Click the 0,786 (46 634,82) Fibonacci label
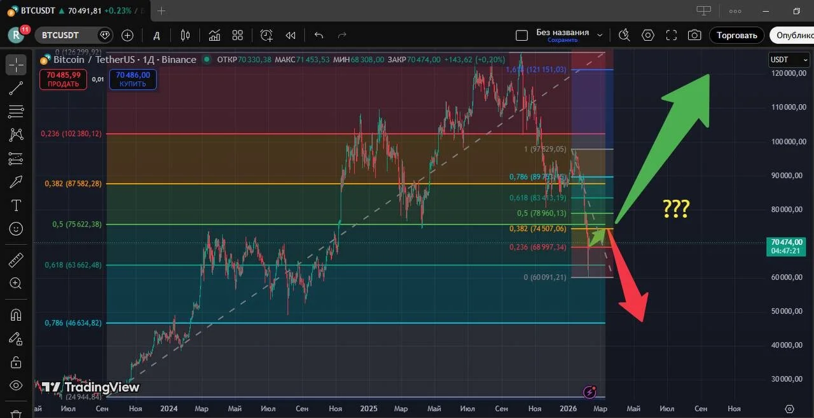Screen dimensions: 814x418 pos(73,323)
